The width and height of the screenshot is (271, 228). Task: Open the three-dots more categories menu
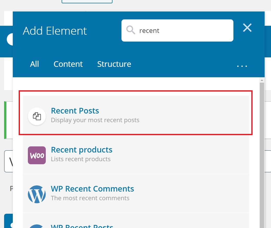242,66
